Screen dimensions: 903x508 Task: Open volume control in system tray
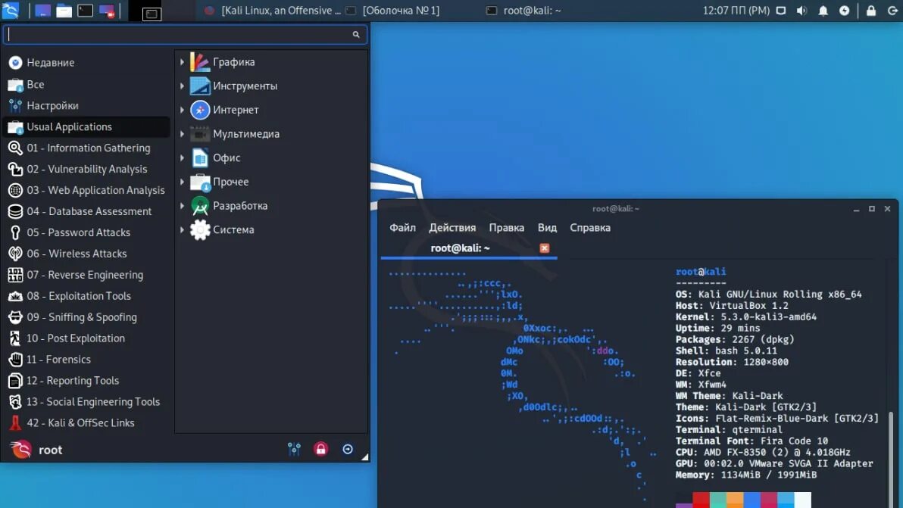[x=801, y=11]
